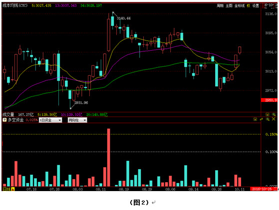Close the 多空资金 indicator panel

tap(274, 119)
